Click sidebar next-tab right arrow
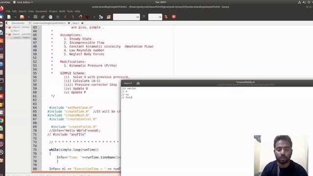313x176 pixels. tap(29, 23)
